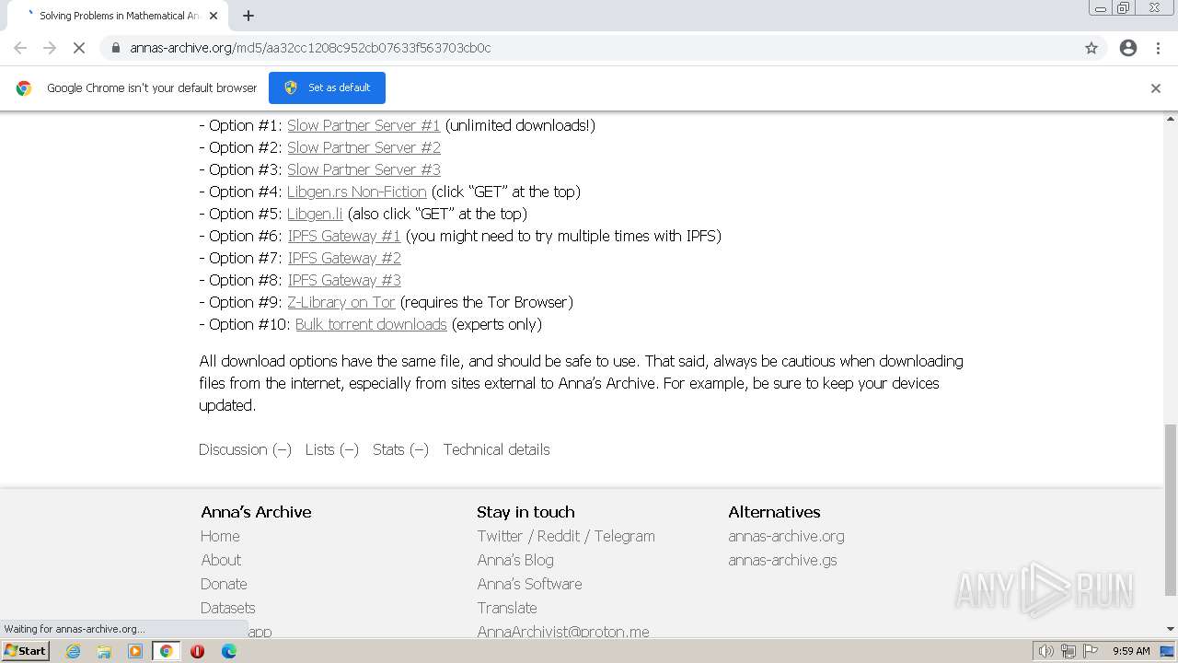This screenshot has height=663, width=1178.
Task: Click the address bar URL
Action: [310, 48]
